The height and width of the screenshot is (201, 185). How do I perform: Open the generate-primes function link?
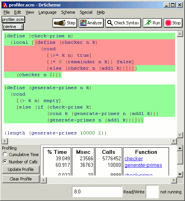pos(143,165)
